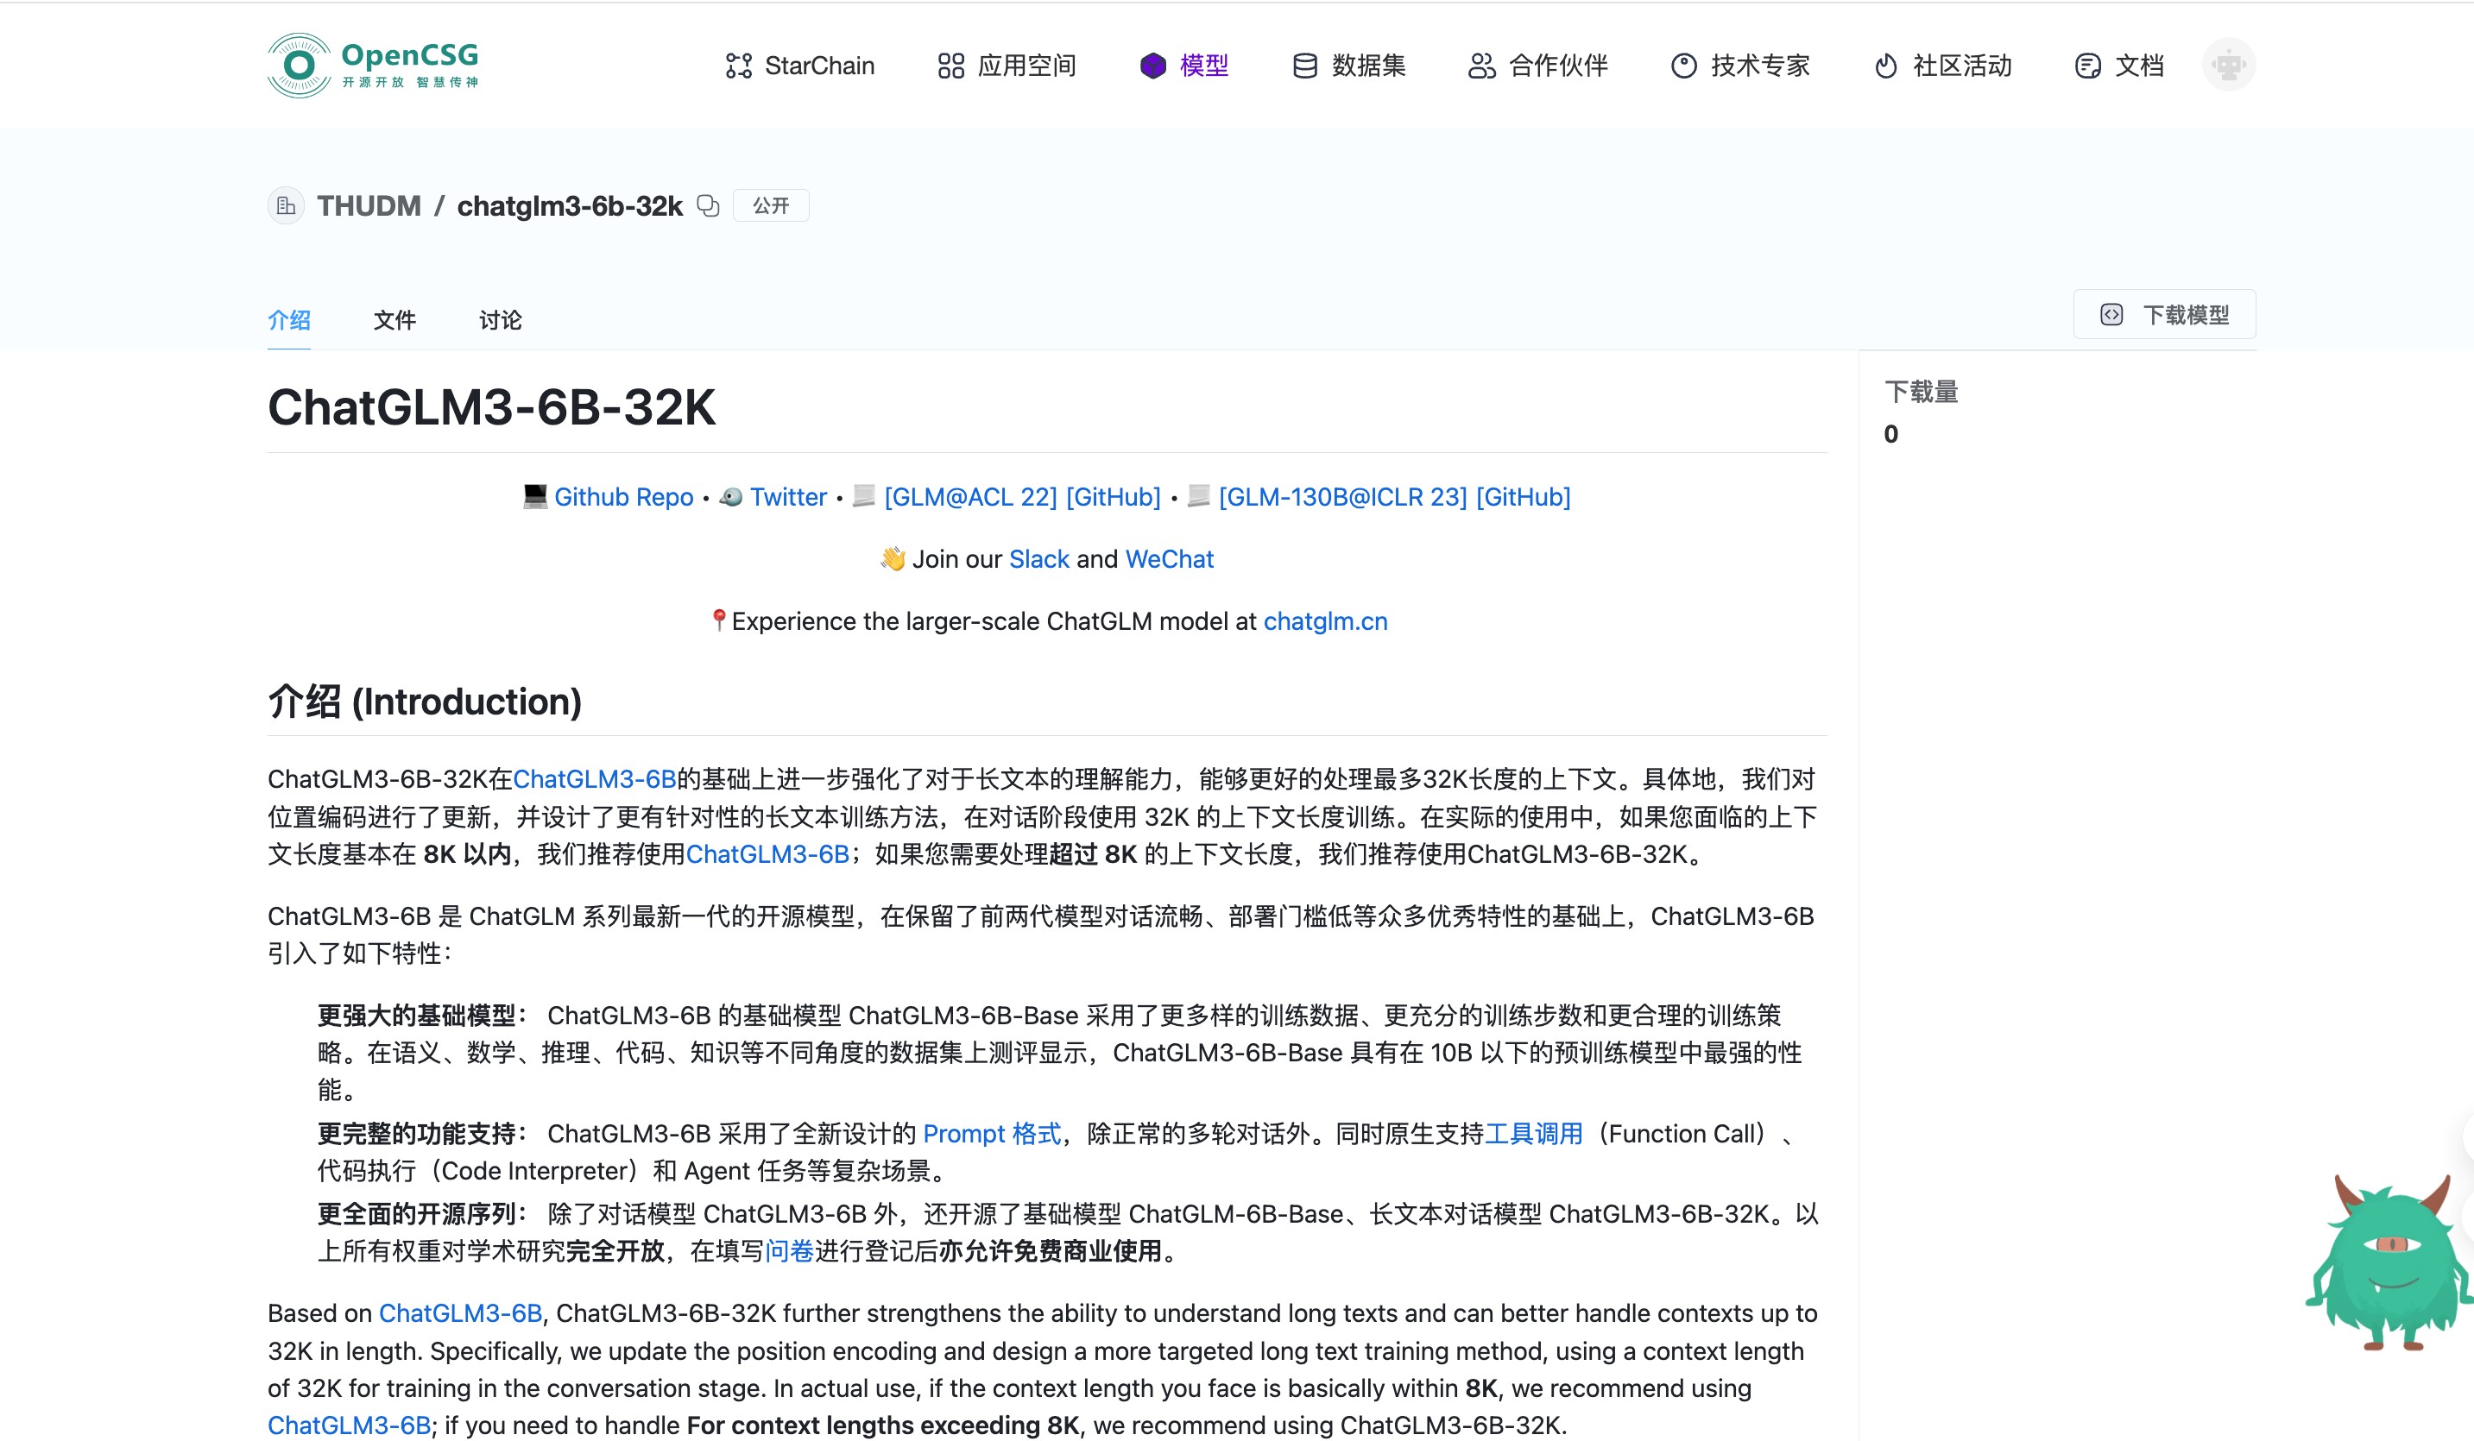Open the 工具调用 link
Screen dimensions: 2474x1441
[x=1533, y=1134]
